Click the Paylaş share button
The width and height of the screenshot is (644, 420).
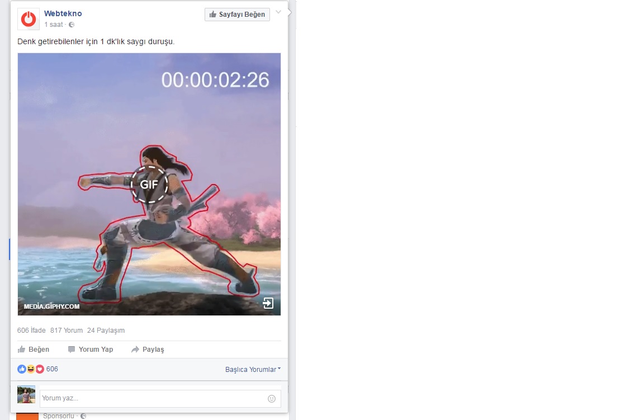pos(148,350)
